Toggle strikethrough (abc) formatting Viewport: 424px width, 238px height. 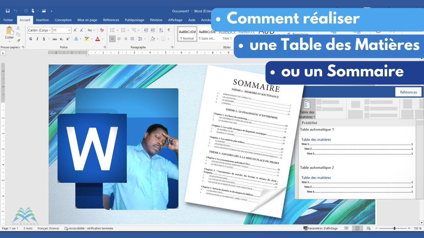coord(55,39)
